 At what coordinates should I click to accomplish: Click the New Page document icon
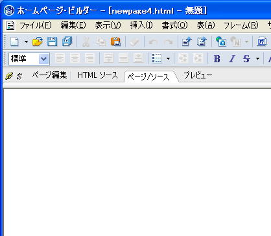pos(14,41)
